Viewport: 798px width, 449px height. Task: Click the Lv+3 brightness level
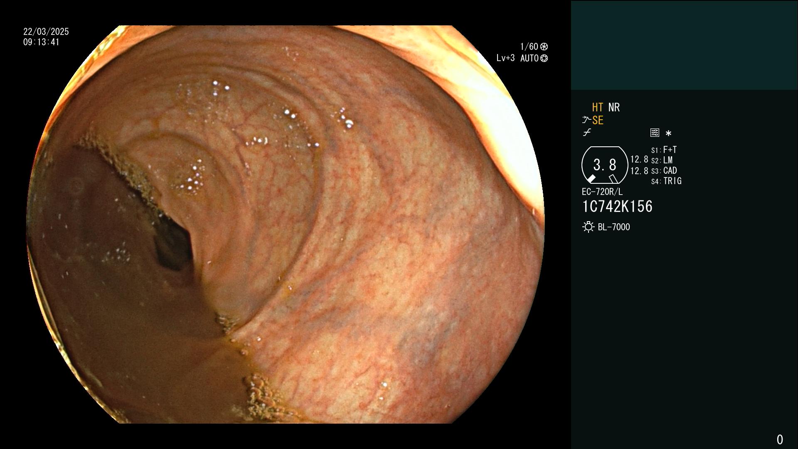pyautogui.click(x=505, y=58)
